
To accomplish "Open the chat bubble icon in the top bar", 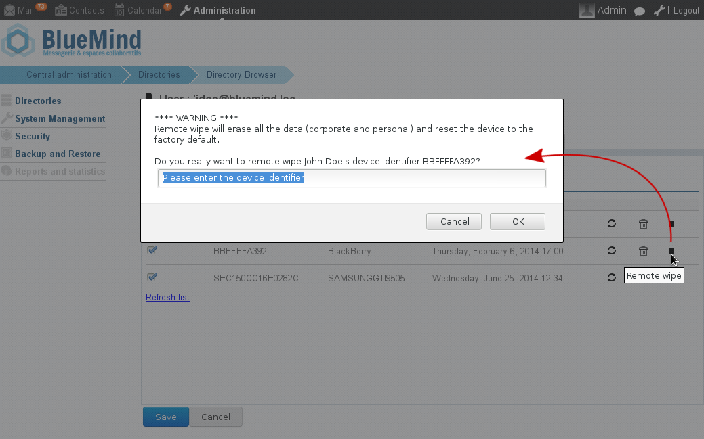I will [x=640, y=11].
